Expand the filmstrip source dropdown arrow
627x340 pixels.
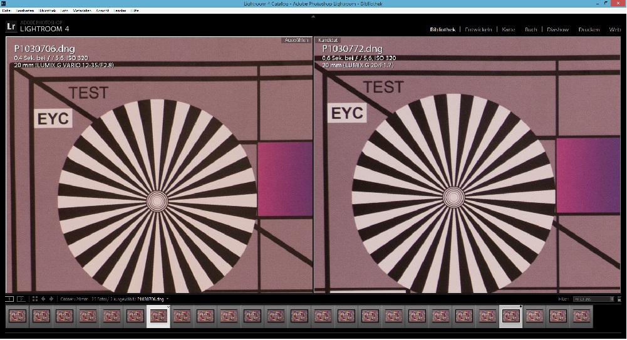coord(167,299)
